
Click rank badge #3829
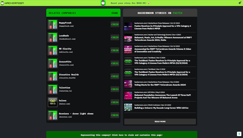115,37
